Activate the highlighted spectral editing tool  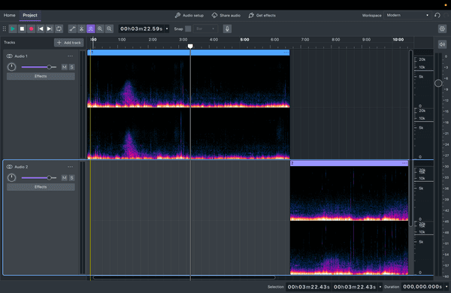coord(91,29)
